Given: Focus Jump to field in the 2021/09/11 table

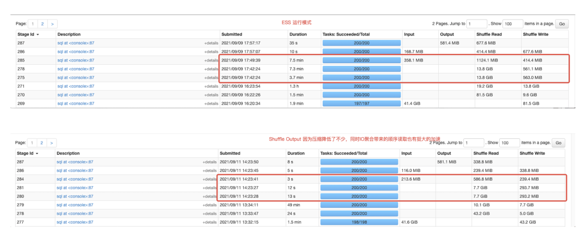Looking at the screenshot, I should click(474, 143).
